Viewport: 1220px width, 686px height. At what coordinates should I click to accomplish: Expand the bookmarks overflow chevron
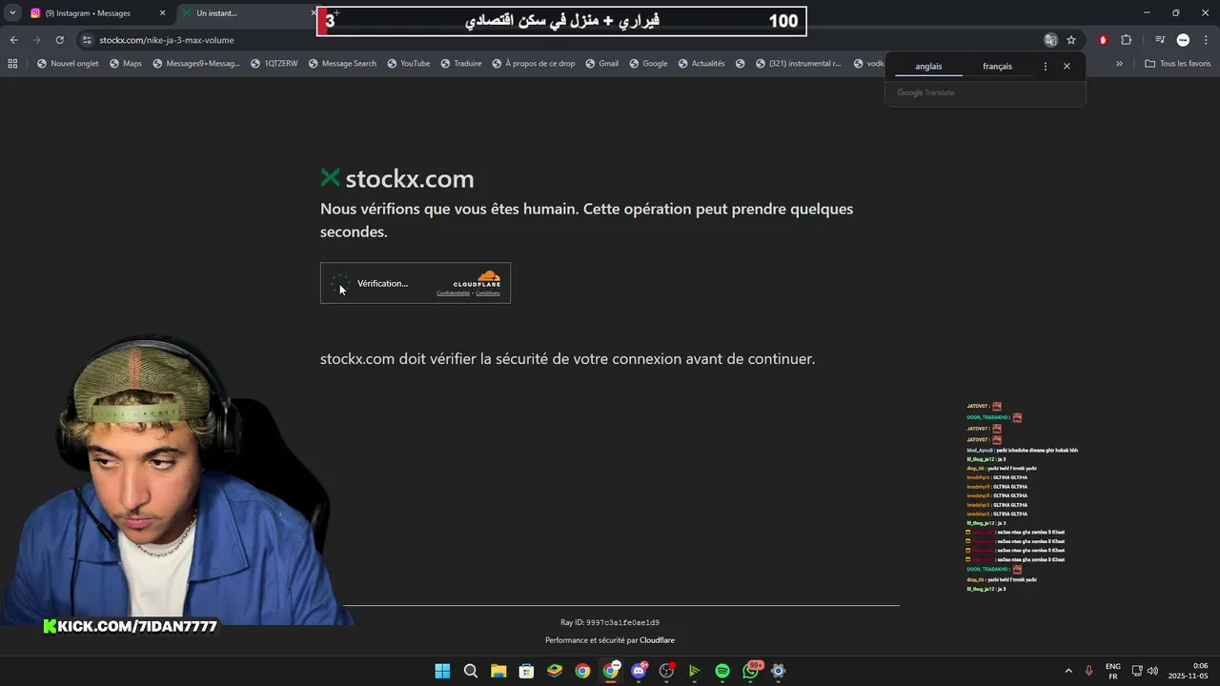1119,64
